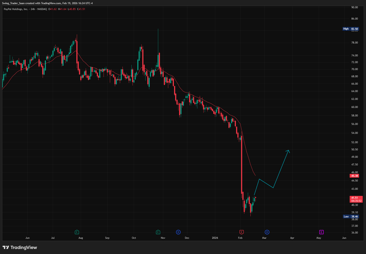The image size is (366, 254).
Task: Click the 43.00 price axis label
Action: [x=354, y=189]
